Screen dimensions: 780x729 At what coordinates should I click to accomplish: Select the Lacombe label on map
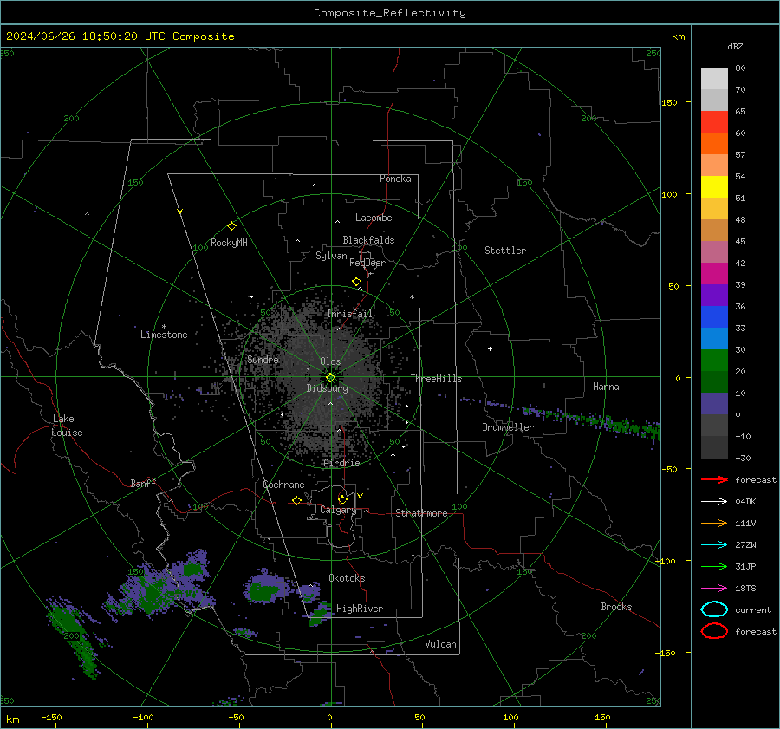(x=374, y=218)
